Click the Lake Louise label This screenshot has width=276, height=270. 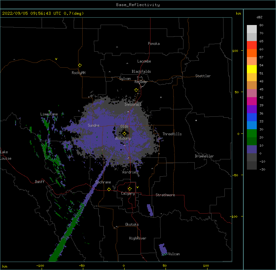pos(6,155)
